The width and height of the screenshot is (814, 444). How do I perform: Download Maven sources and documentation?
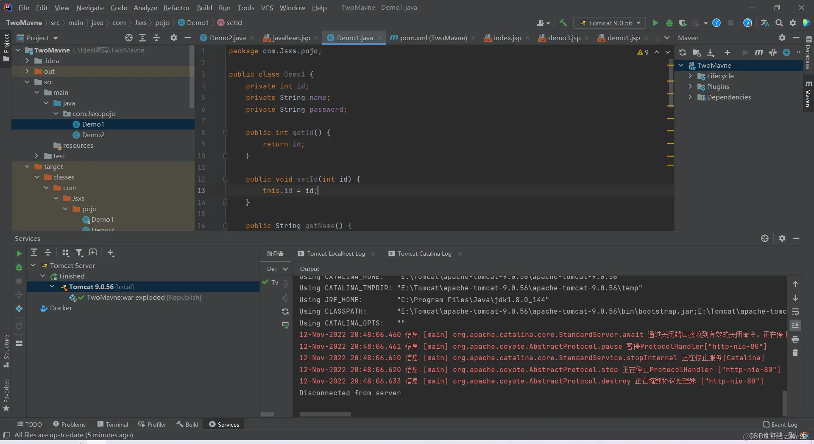(711, 52)
